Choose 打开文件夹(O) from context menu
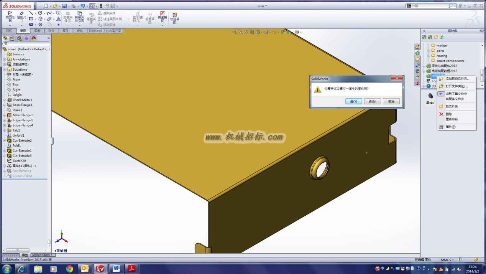This screenshot has height=274, width=486. 456,86
